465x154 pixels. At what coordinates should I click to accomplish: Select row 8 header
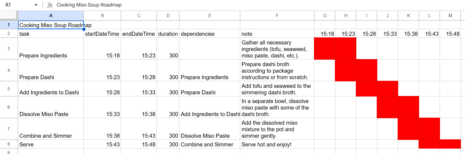click(x=9, y=144)
